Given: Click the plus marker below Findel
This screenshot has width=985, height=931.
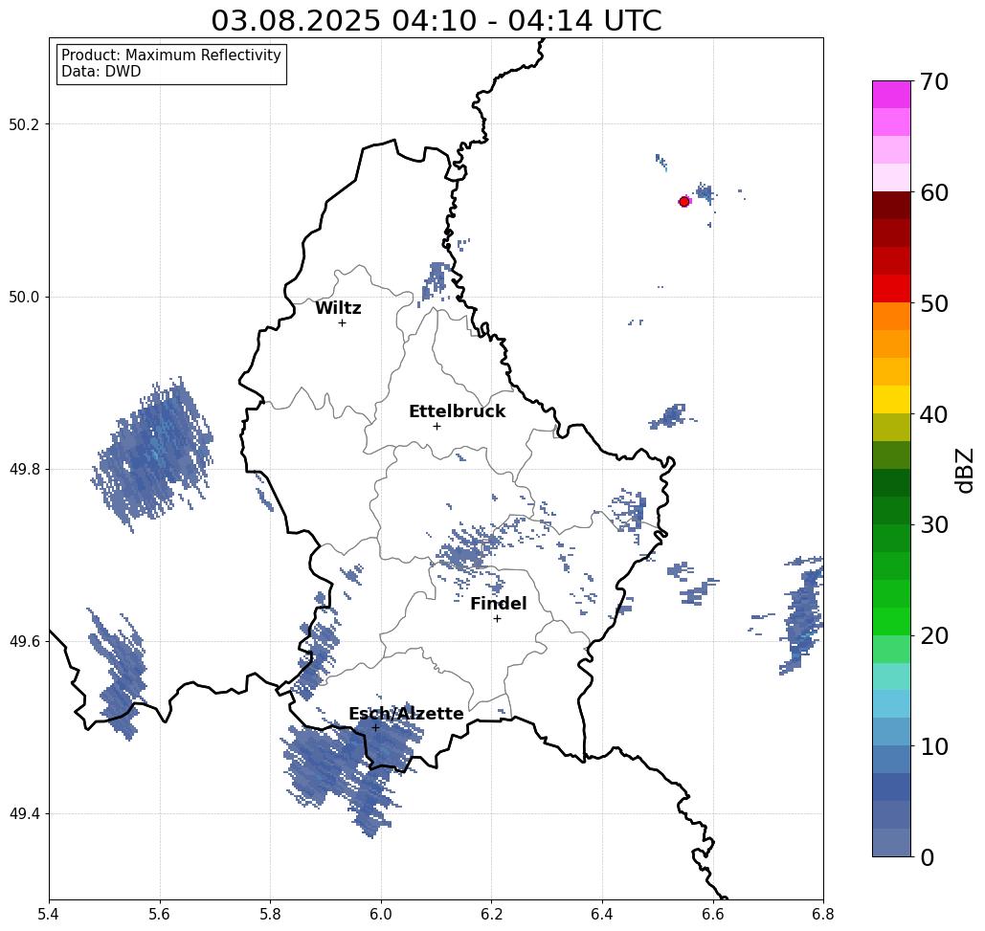Looking at the screenshot, I should click(x=497, y=618).
